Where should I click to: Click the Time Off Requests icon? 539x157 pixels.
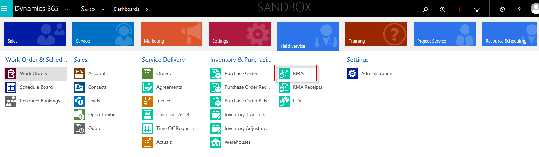(x=148, y=128)
